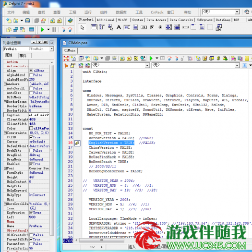Screen dimensions: 252x252
Task: Toggle the DockSite checkbox
Action: pyautogui.click(x=31, y=151)
